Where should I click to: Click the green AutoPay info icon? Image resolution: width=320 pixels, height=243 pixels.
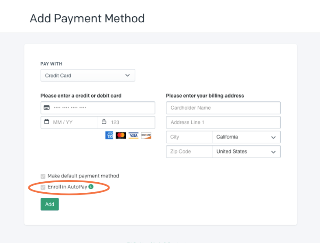pos(91,187)
